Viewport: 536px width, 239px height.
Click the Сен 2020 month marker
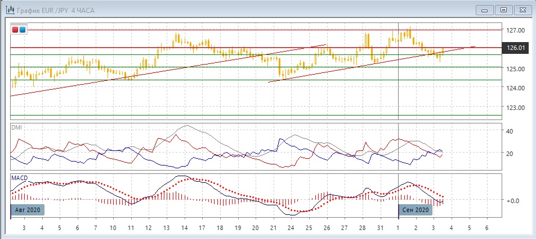coord(416,210)
